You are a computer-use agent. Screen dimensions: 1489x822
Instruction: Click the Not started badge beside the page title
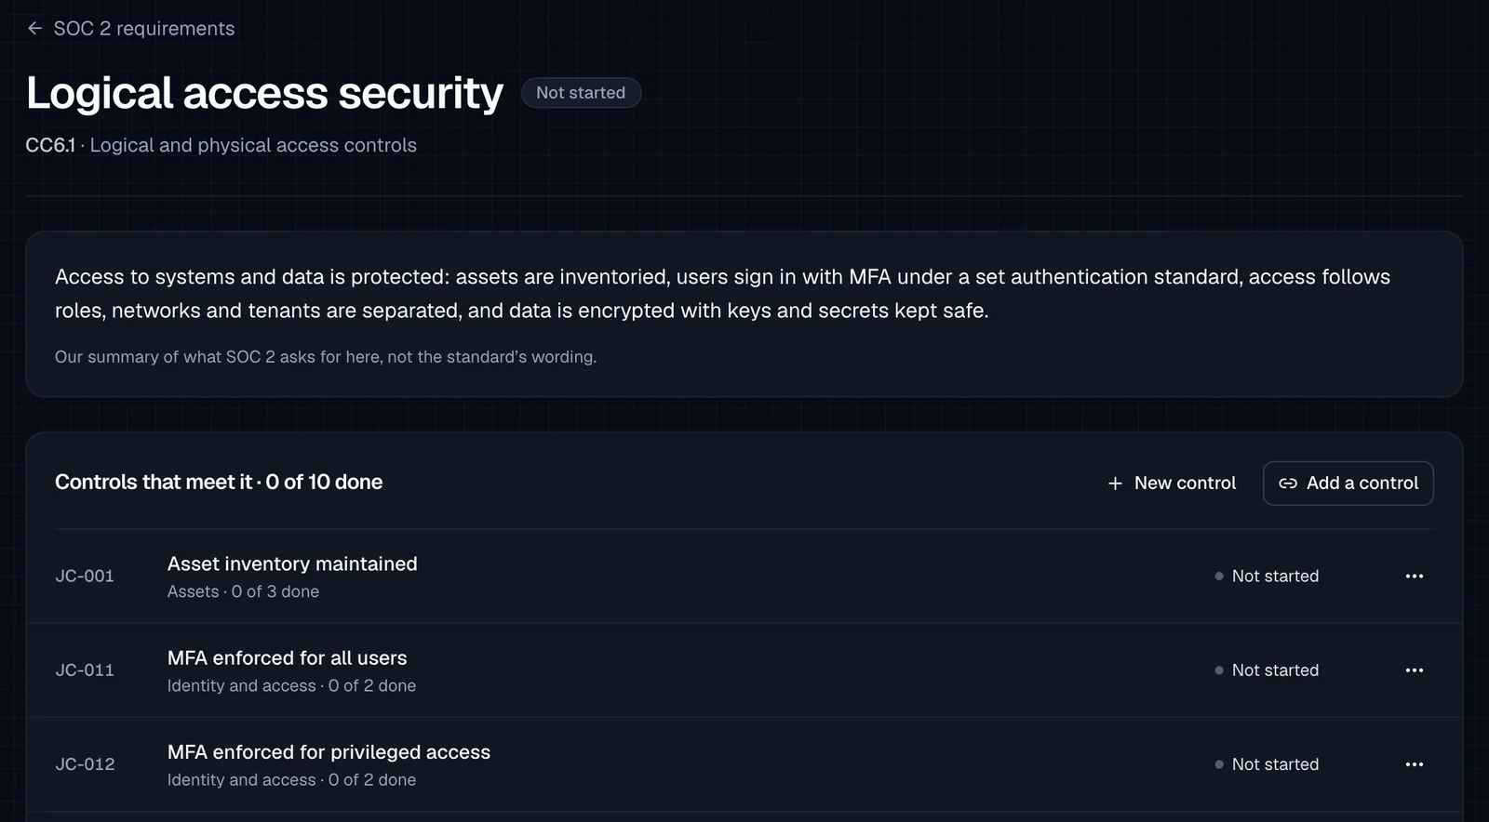[581, 93]
